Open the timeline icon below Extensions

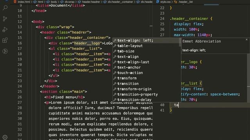click(x=5, y=51)
